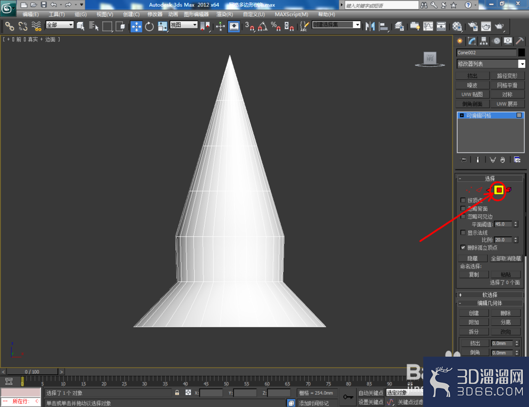Open the MAXScript(M) menu
Screen dimensions: 529x407
[x=291, y=14]
